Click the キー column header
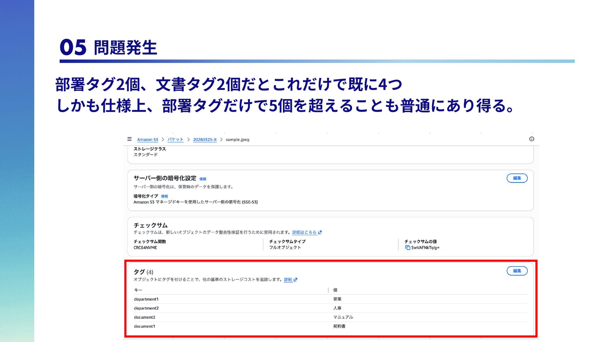The height and width of the screenshot is (342, 609). click(138, 290)
